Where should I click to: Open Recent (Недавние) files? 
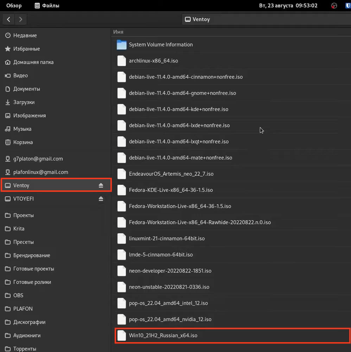(25, 35)
